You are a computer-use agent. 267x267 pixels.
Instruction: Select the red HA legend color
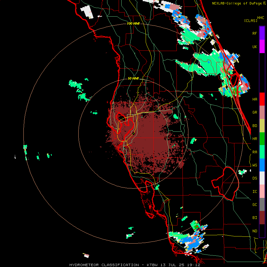[x=262, y=99]
